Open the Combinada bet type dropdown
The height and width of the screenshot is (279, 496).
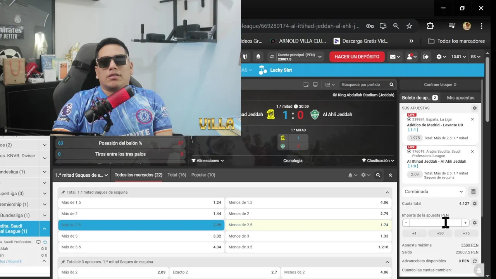point(434,191)
